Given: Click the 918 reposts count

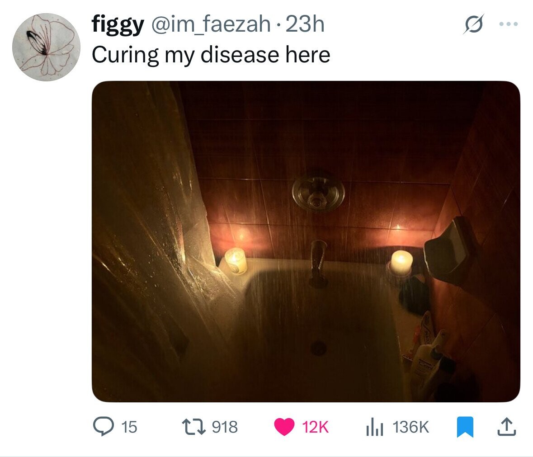Looking at the screenshot, I should (x=225, y=427).
